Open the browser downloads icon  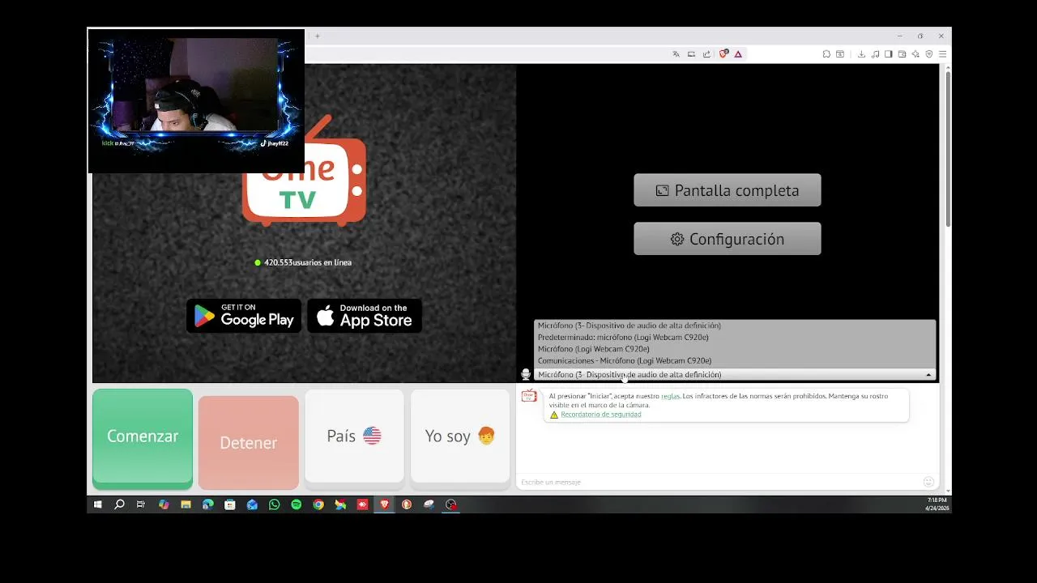point(861,54)
